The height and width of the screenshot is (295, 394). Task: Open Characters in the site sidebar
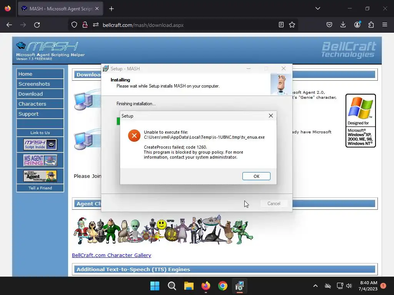click(40, 104)
